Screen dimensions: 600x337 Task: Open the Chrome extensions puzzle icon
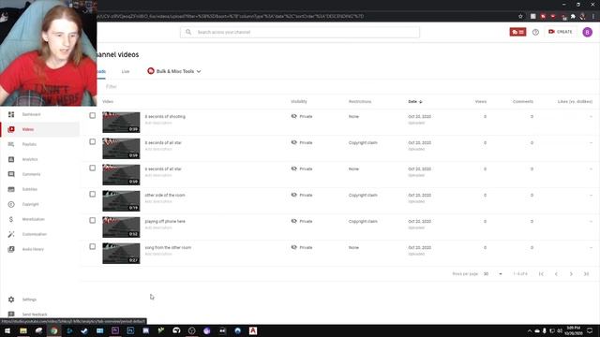pos(573,17)
